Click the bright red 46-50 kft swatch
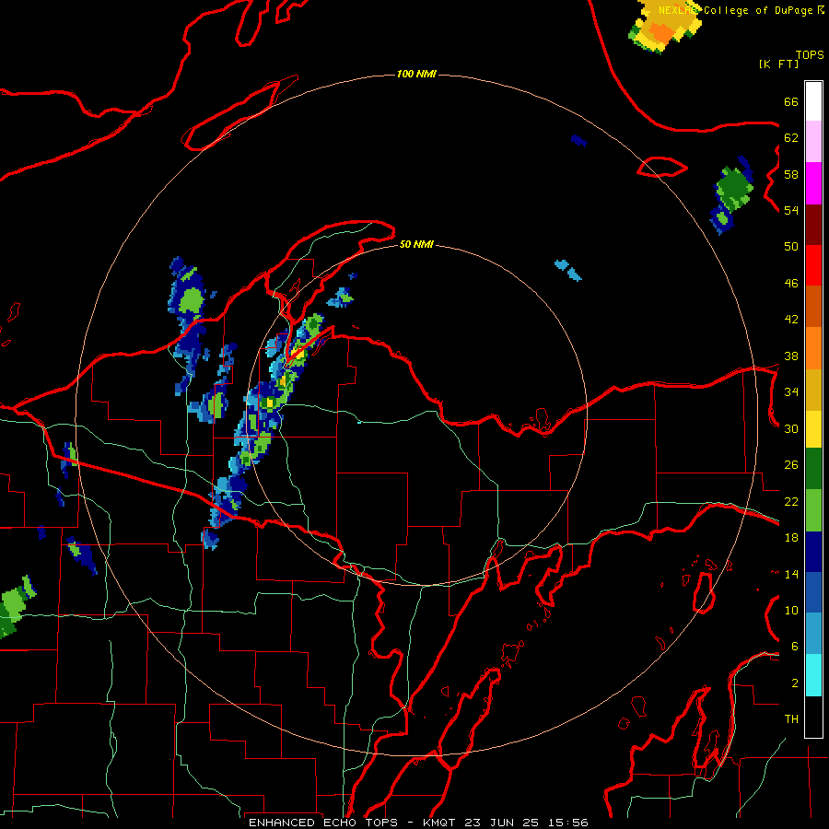The image size is (829, 829). [813, 265]
